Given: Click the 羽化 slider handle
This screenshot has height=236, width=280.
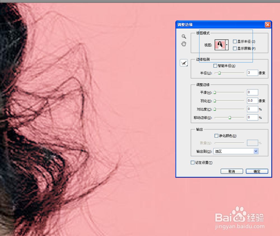Looking at the screenshot, I should 215,101.
